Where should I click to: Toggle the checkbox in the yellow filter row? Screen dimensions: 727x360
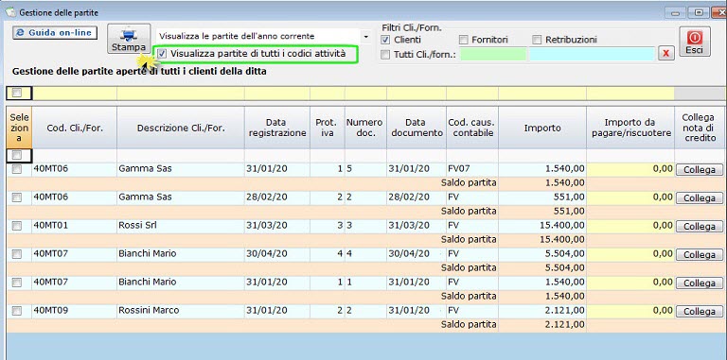pos(17,93)
